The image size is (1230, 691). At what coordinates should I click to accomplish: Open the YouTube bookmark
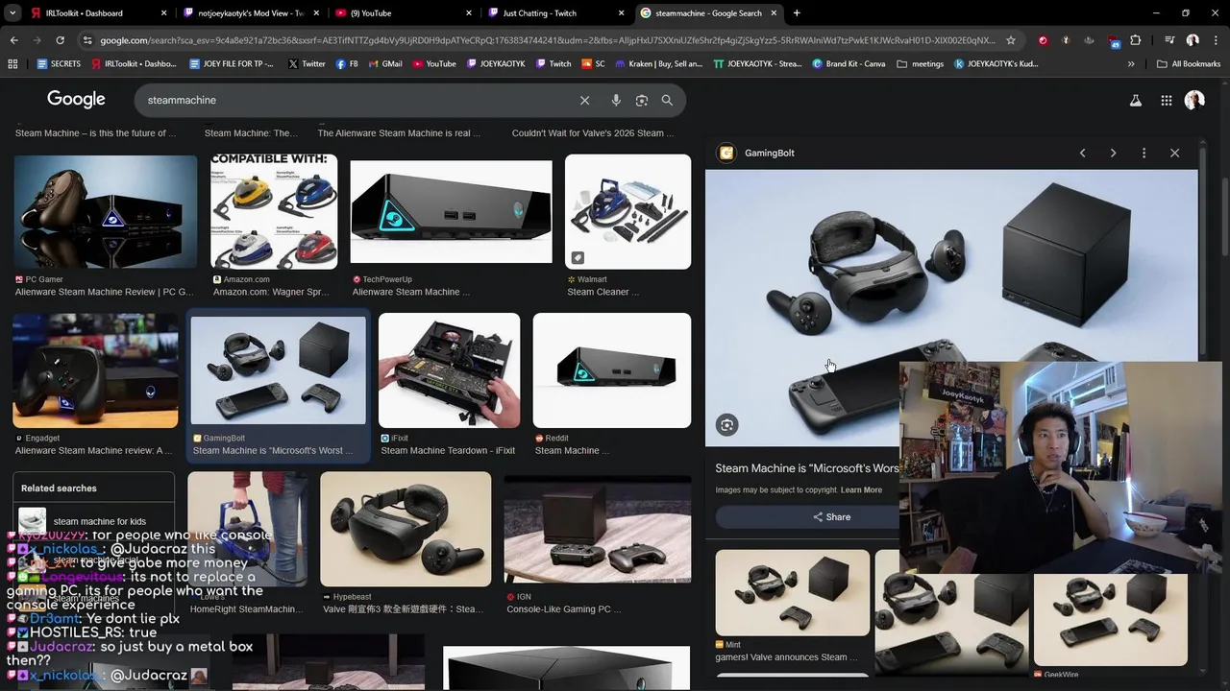433,63
